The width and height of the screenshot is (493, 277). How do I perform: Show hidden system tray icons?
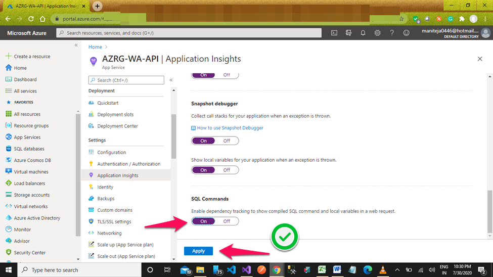397,270
